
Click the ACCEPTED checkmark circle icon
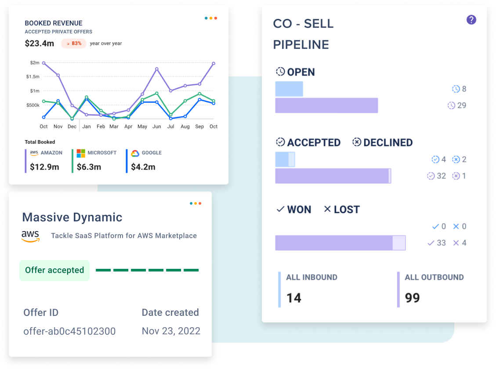point(280,142)
